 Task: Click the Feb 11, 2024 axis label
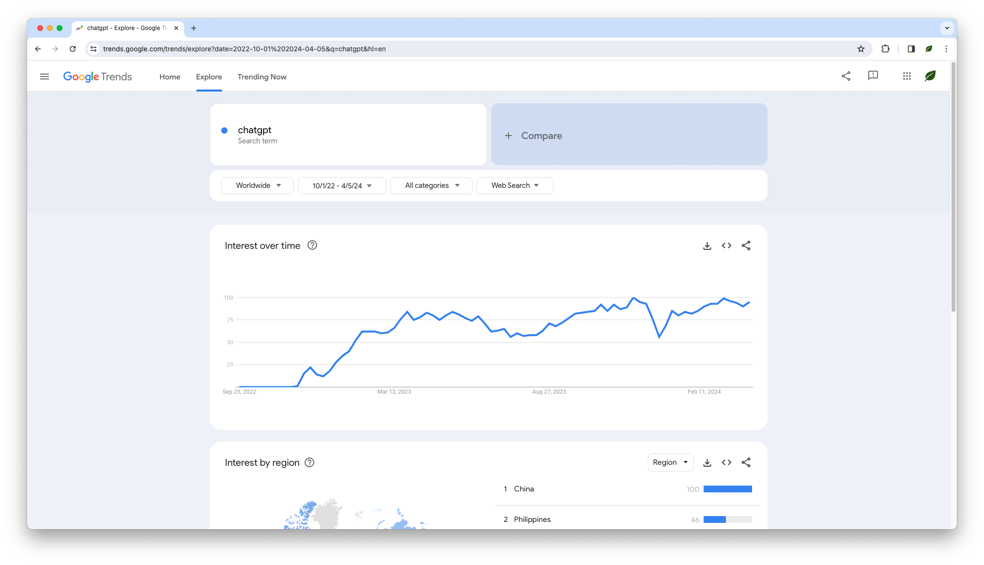704,392
